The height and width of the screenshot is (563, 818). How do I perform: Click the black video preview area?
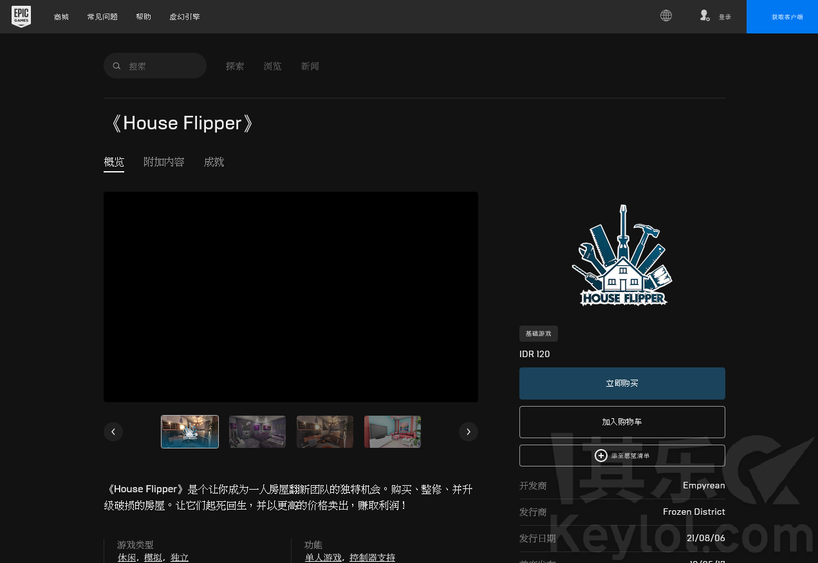[x=291, y=297]
